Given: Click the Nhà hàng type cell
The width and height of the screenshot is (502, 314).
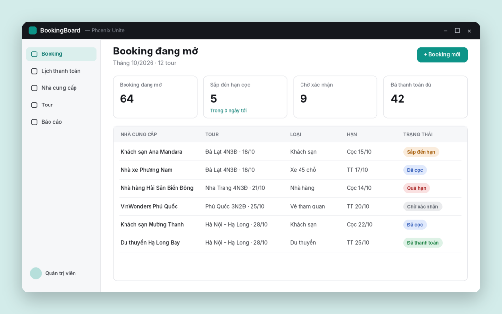Looking at the screenshot, I should click(302, 188).
